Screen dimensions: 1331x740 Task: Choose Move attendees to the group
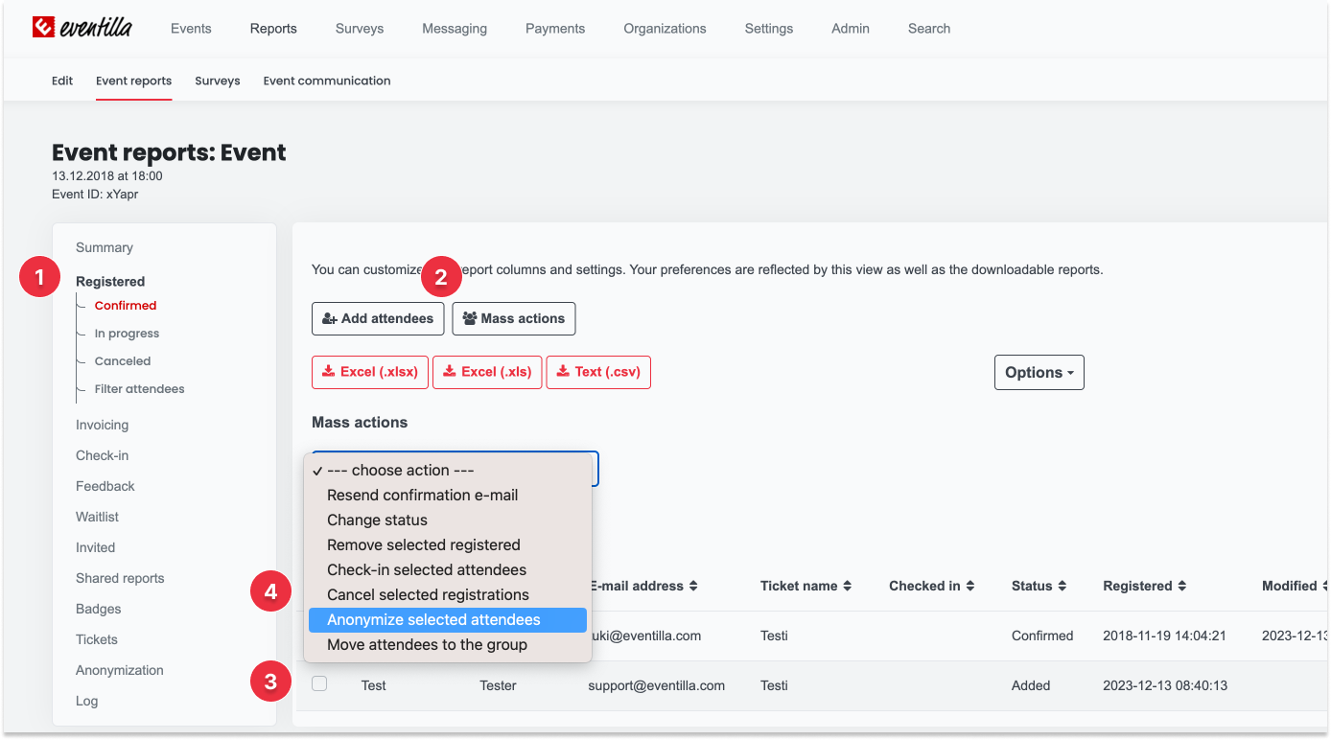pos(448,645)
